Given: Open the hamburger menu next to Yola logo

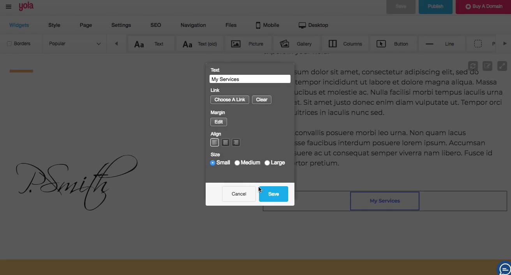Looking at the screenshot, I should [x=9, y=7].
